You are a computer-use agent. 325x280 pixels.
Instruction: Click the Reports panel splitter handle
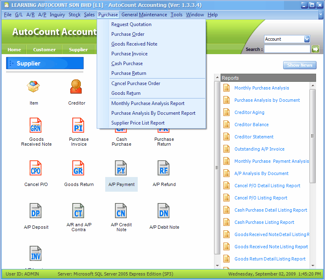click(217, 168)
